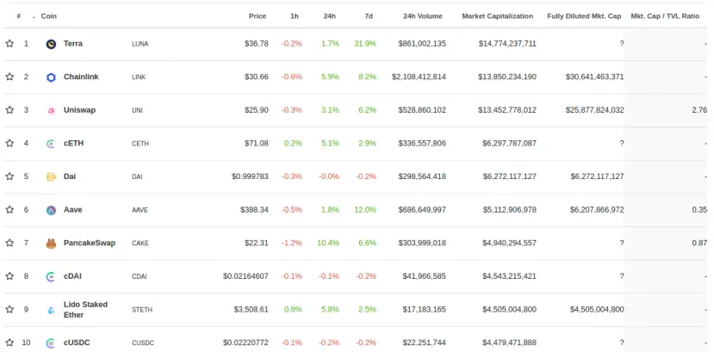This screenshot has width=714, height=352.
Task: Click the STETH ticker symbol
Action: click(x=142, y=310)
